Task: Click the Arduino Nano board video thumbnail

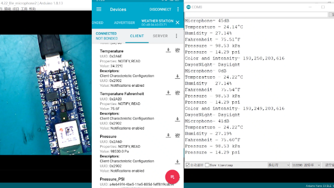Action: coord(46,95)
